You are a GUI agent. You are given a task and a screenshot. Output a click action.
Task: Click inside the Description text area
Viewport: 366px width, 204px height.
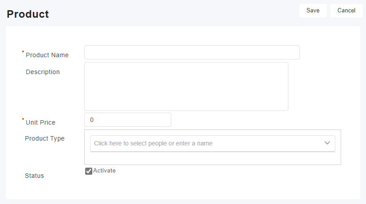click(x=186, y=86)
